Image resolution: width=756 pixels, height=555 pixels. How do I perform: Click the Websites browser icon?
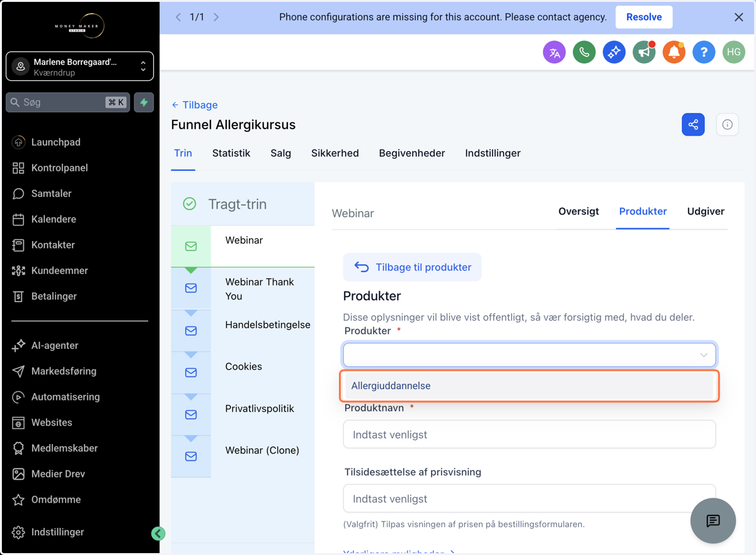pyautogui.click(x=18, y=423)
